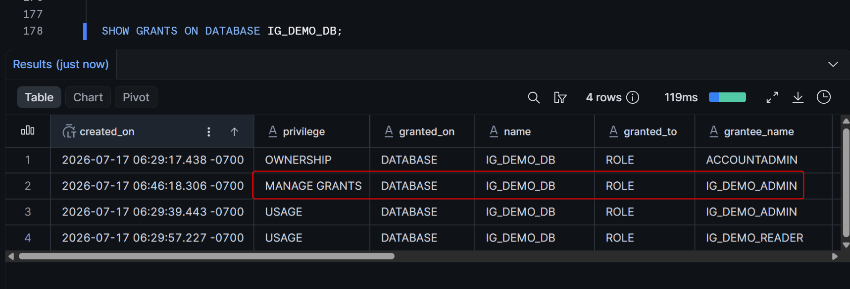
Task: Select row number 1
Action: [x=28, y=160]
